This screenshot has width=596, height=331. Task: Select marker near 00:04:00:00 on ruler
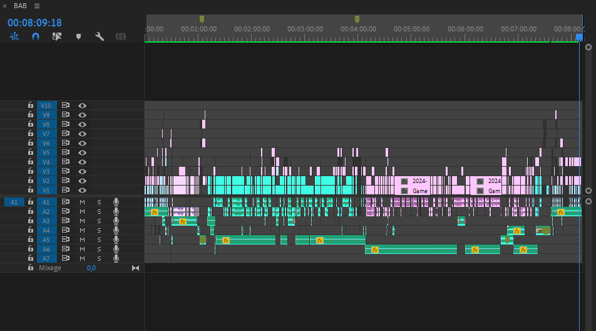[357, 19]
